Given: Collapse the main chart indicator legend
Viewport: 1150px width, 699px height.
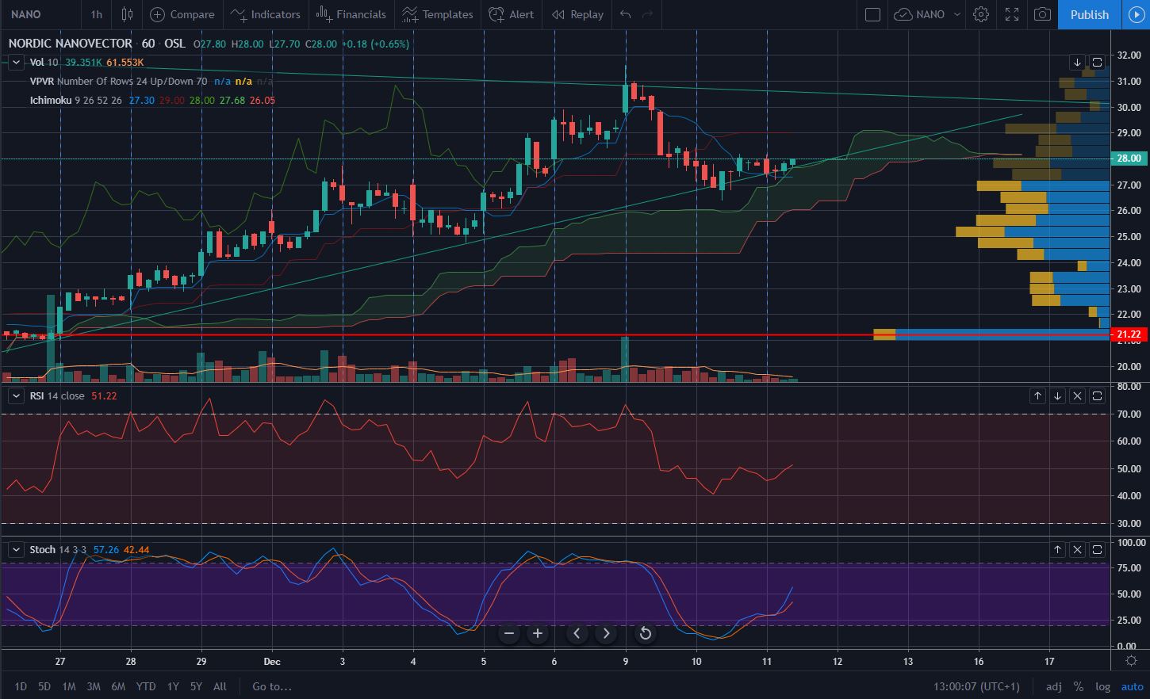Looking at the screenshot, I should 16,62.
